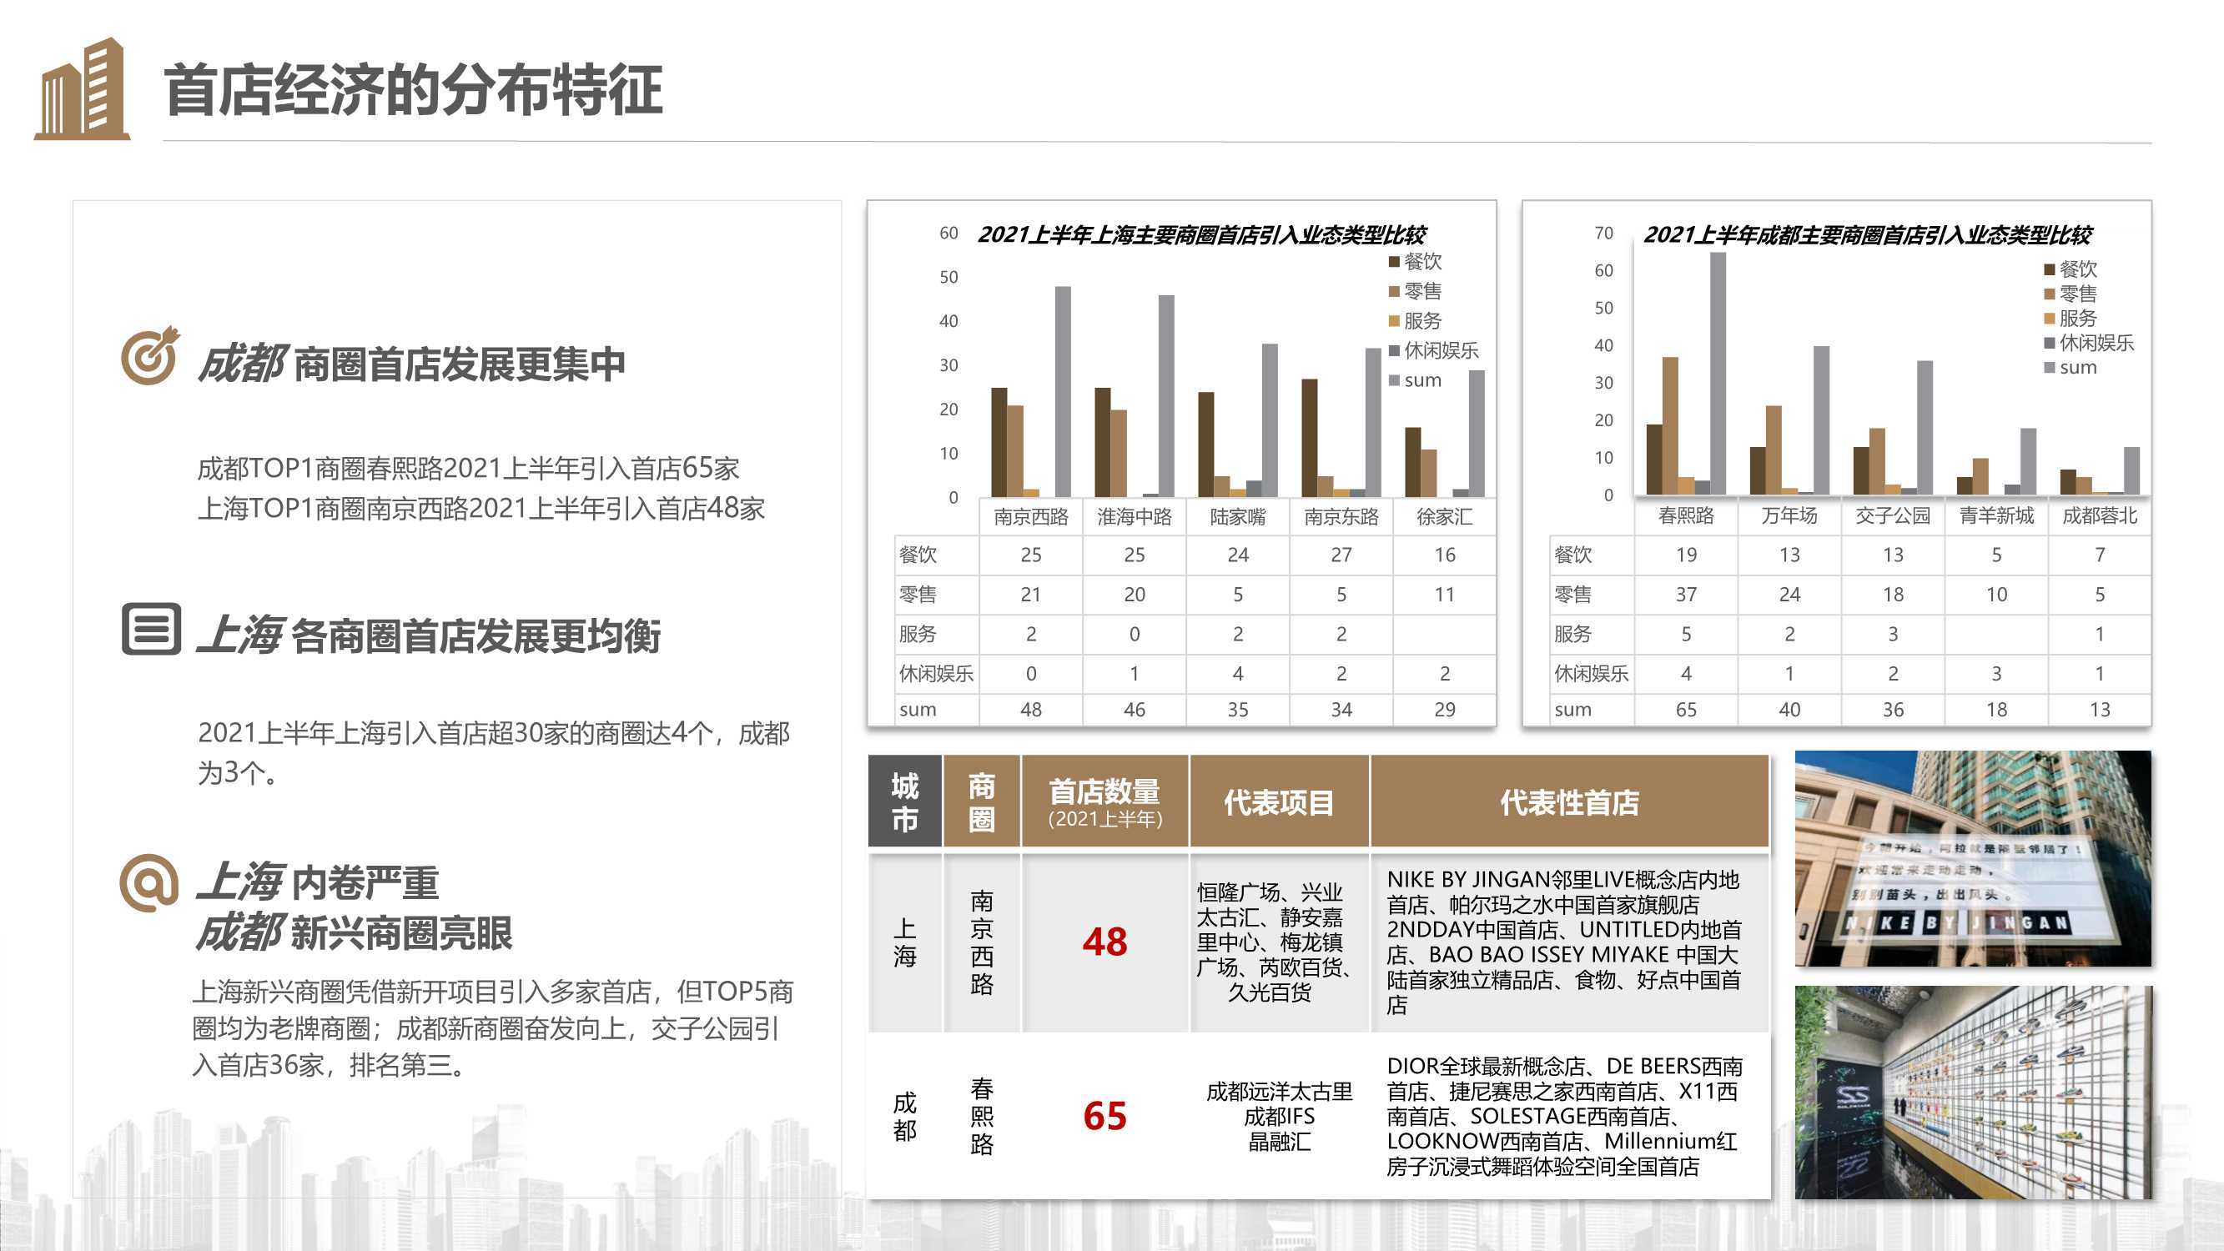Click the 餐饮 legend swatch in Shanghai chart
The image size is (2224, 1251).
coord(1393,262)
